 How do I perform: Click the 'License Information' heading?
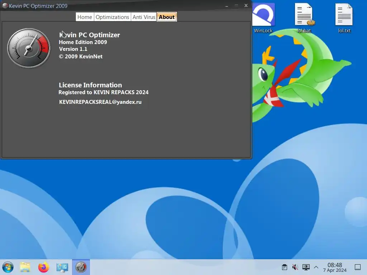click(90, 85)
